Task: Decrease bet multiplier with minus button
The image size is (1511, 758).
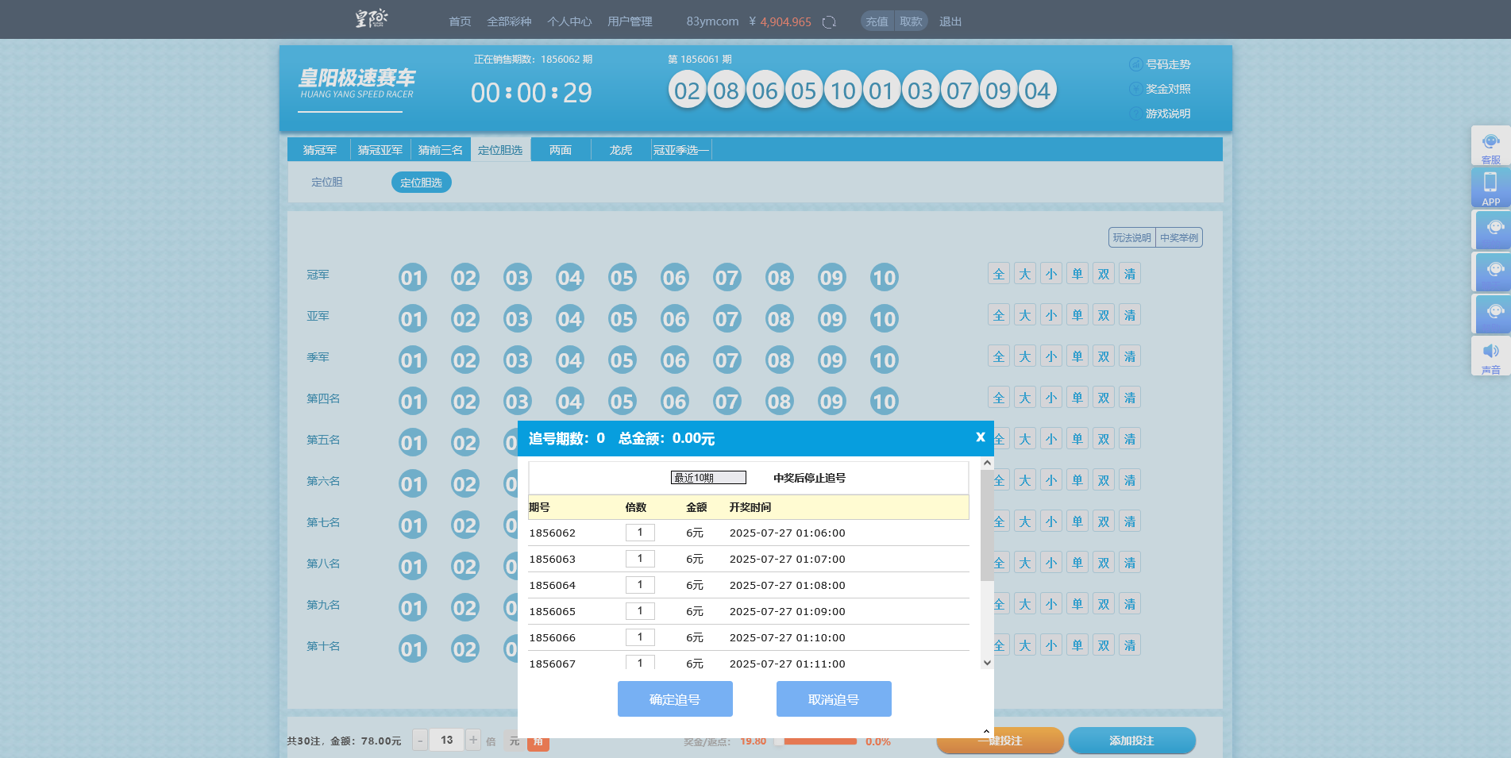Action: pyautogui.click(x=420, y=741)
